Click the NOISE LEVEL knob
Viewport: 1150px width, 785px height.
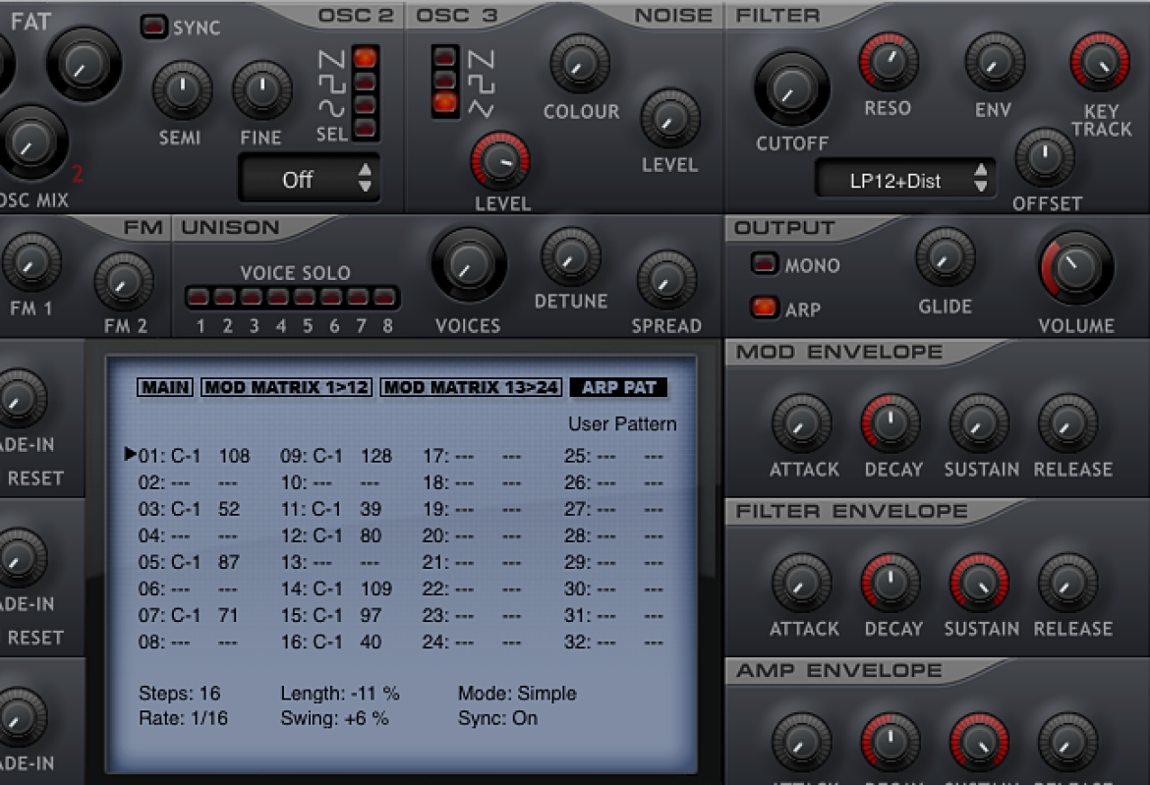tap(670, 119)
